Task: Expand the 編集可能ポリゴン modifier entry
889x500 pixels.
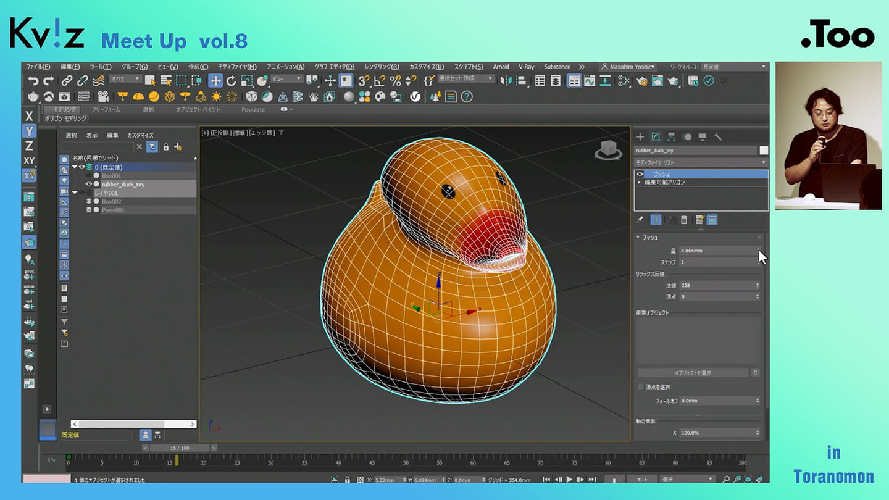Action: coord(640,182)
